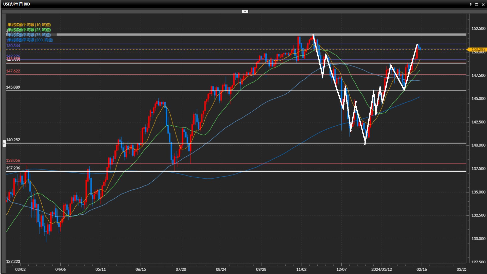The height and width of the screenshot is (274, 487).
Task: Close the USD/JPY chart window
Action: (483, 5)
